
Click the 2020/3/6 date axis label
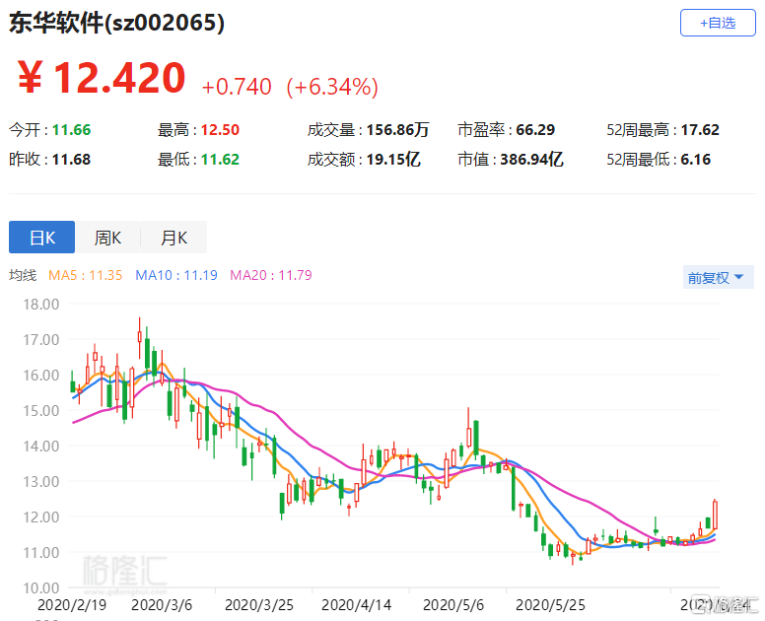tap(162, 605)
